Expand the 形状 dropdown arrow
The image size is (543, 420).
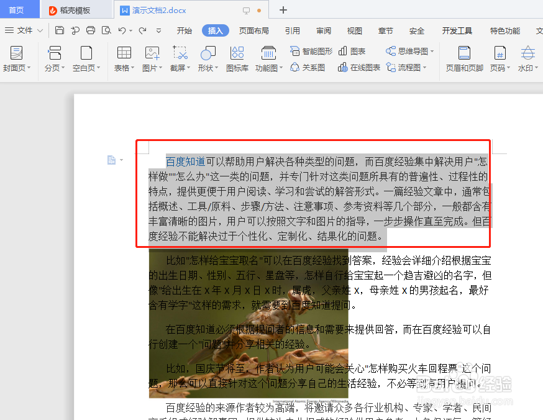tap(216, 68)
